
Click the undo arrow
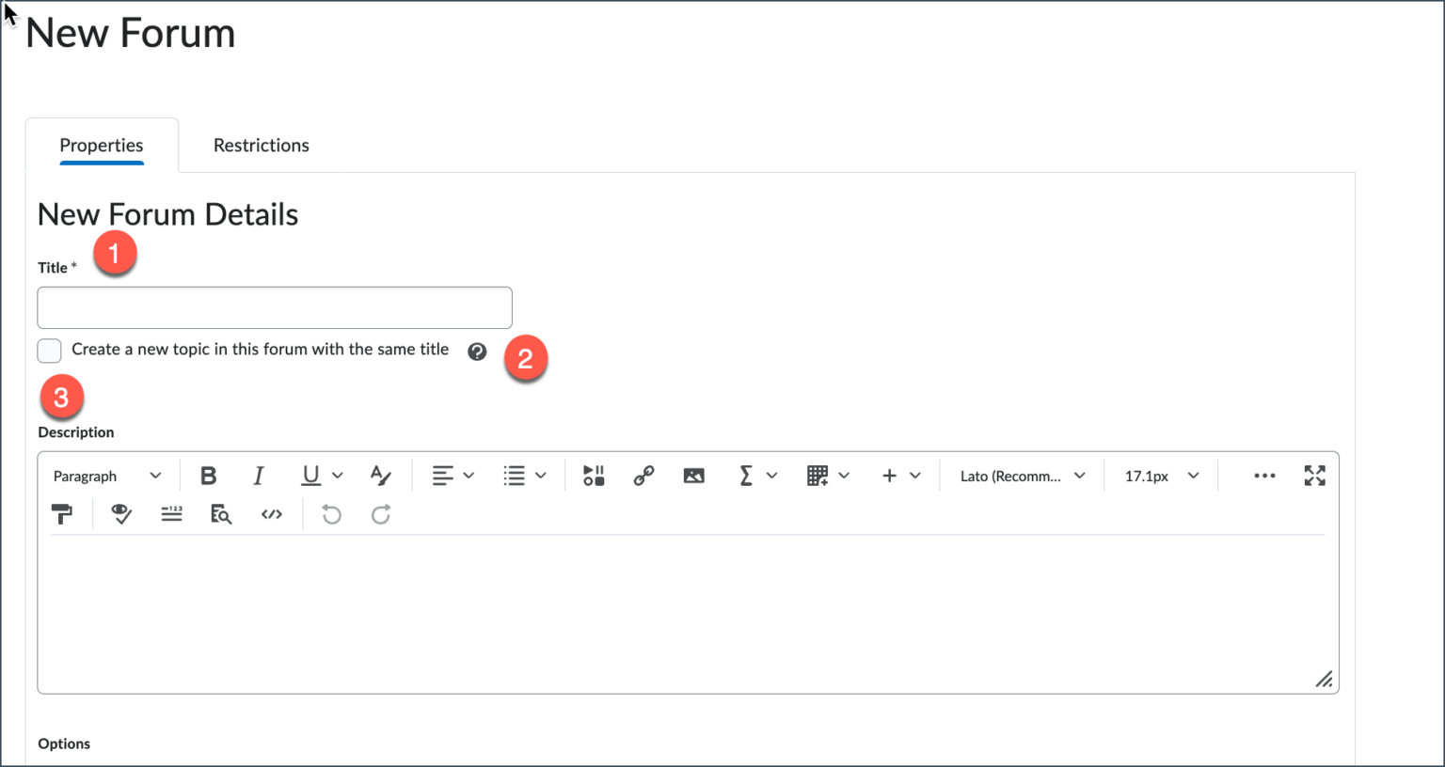coord(331,514)
